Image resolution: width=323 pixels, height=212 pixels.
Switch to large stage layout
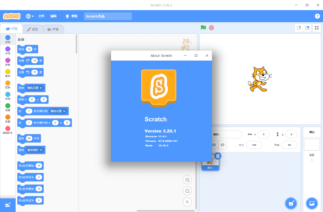coord(307,28)
